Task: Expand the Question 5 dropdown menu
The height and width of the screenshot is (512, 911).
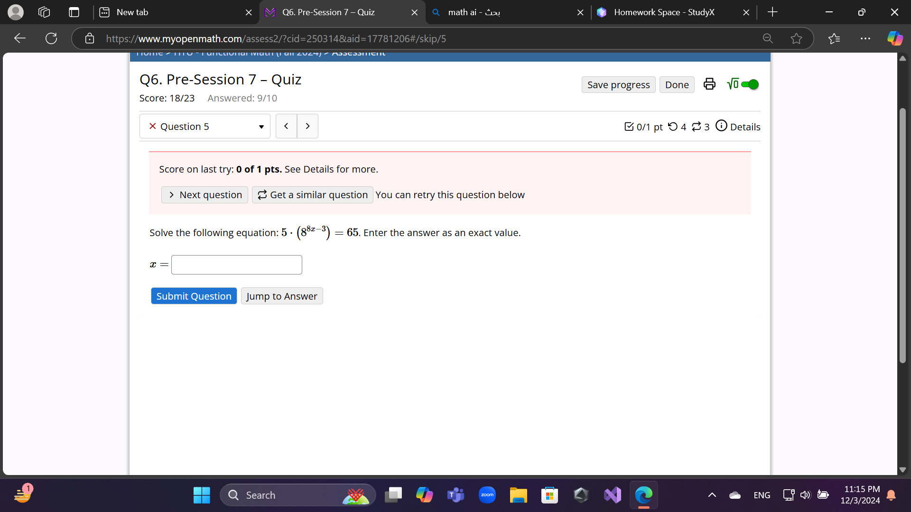Action: pyautogui.click(x=261, y=126)
